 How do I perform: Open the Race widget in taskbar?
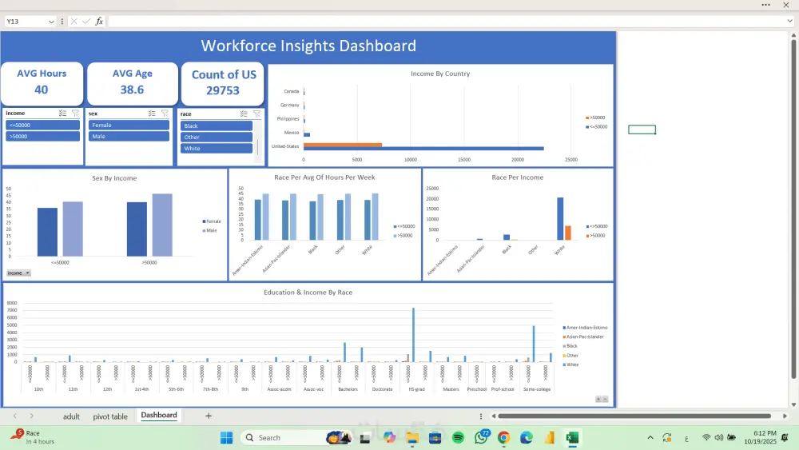(33, 437)
